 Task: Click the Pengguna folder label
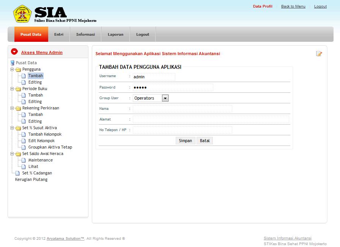[31, 69]
